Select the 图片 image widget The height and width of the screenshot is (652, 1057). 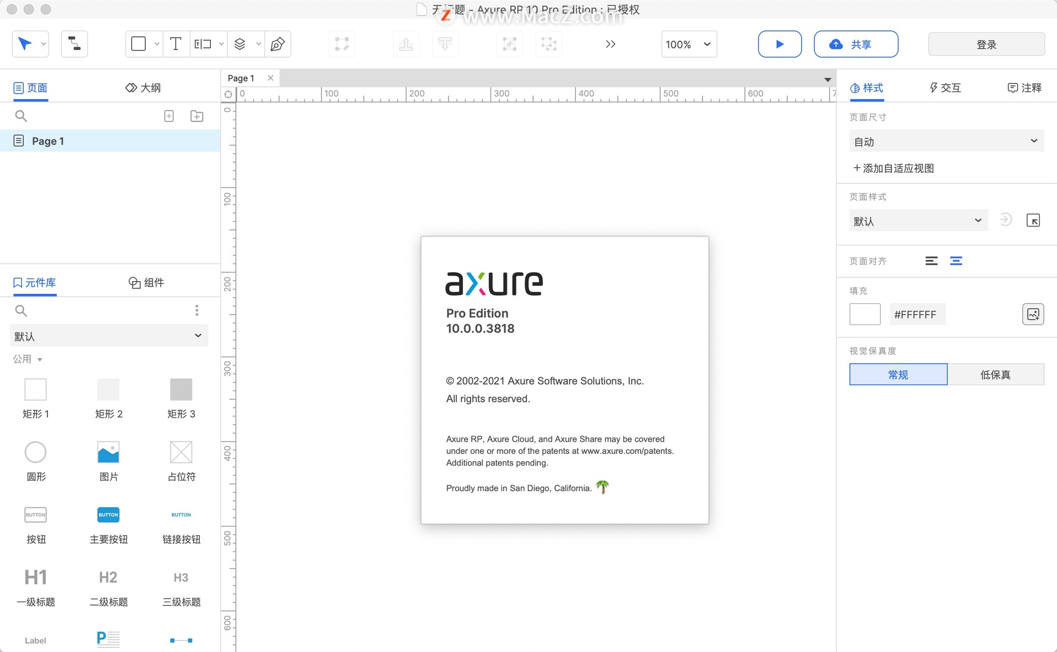[108, 461]
